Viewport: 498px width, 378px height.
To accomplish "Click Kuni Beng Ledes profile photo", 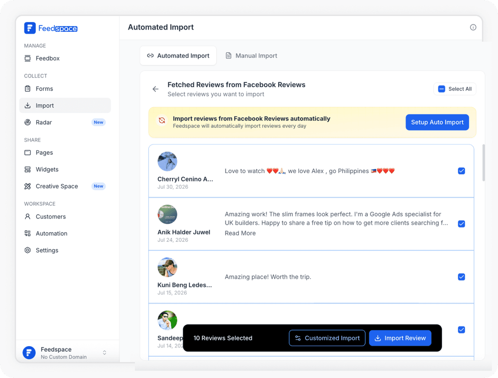I will point(167,267).
